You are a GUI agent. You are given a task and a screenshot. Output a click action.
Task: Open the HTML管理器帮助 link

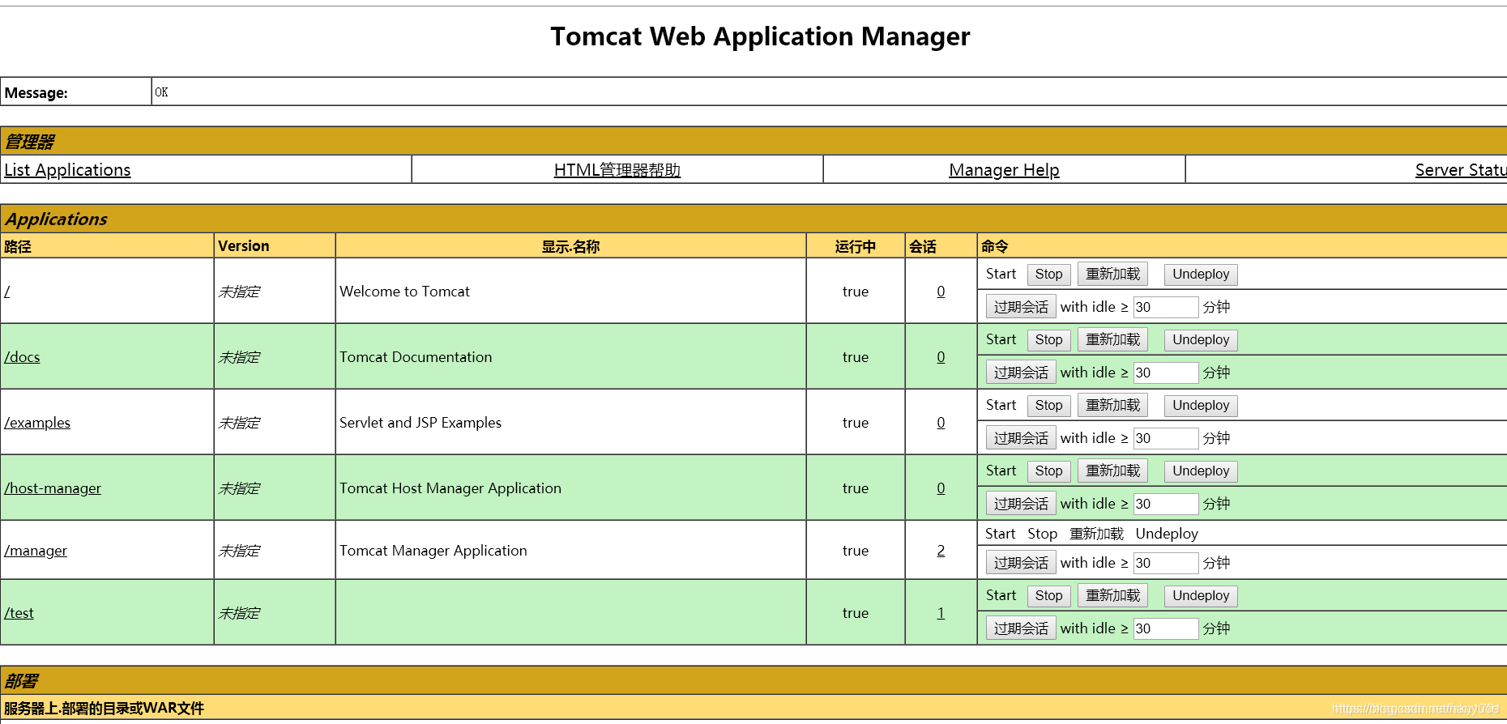617,170
